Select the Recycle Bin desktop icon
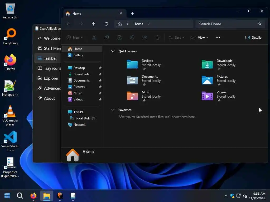The image size is (270, 202). (x=10, y=11)
